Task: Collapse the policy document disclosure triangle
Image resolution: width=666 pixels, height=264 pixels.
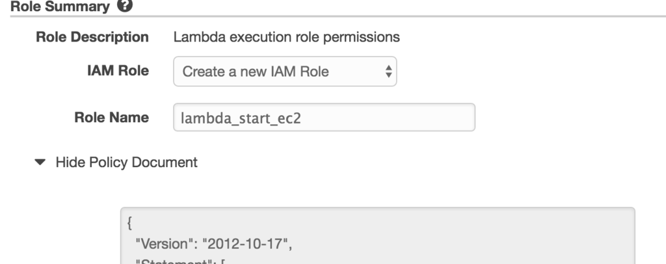Action: point(42,163)
